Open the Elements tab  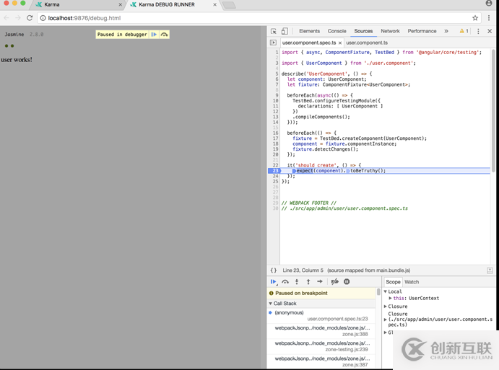(x=309, y=31)
